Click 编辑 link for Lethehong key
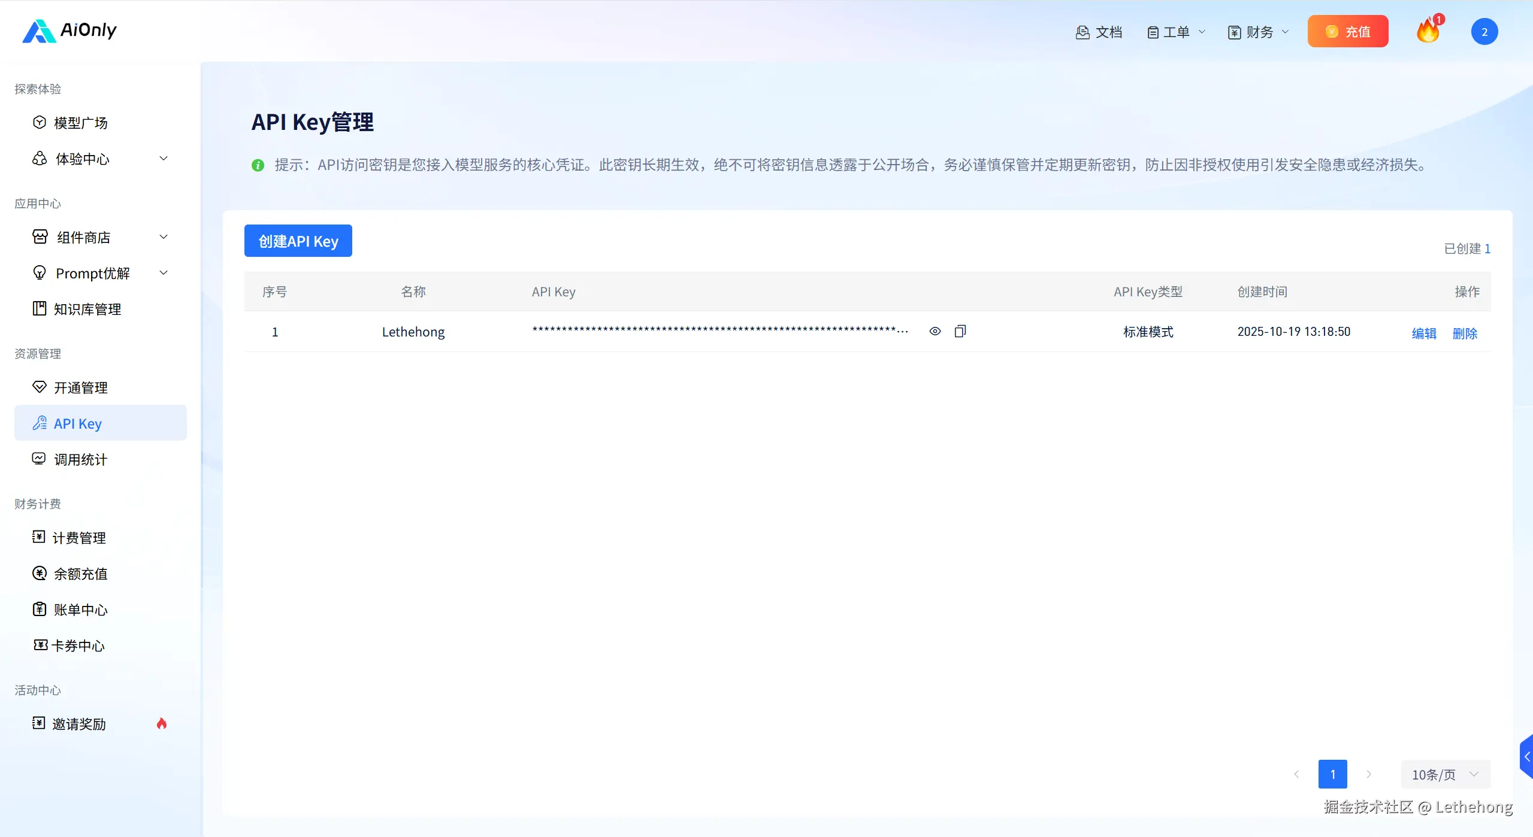Image resolution: width=1533 pixels, height=837 pixels. 1423,333
